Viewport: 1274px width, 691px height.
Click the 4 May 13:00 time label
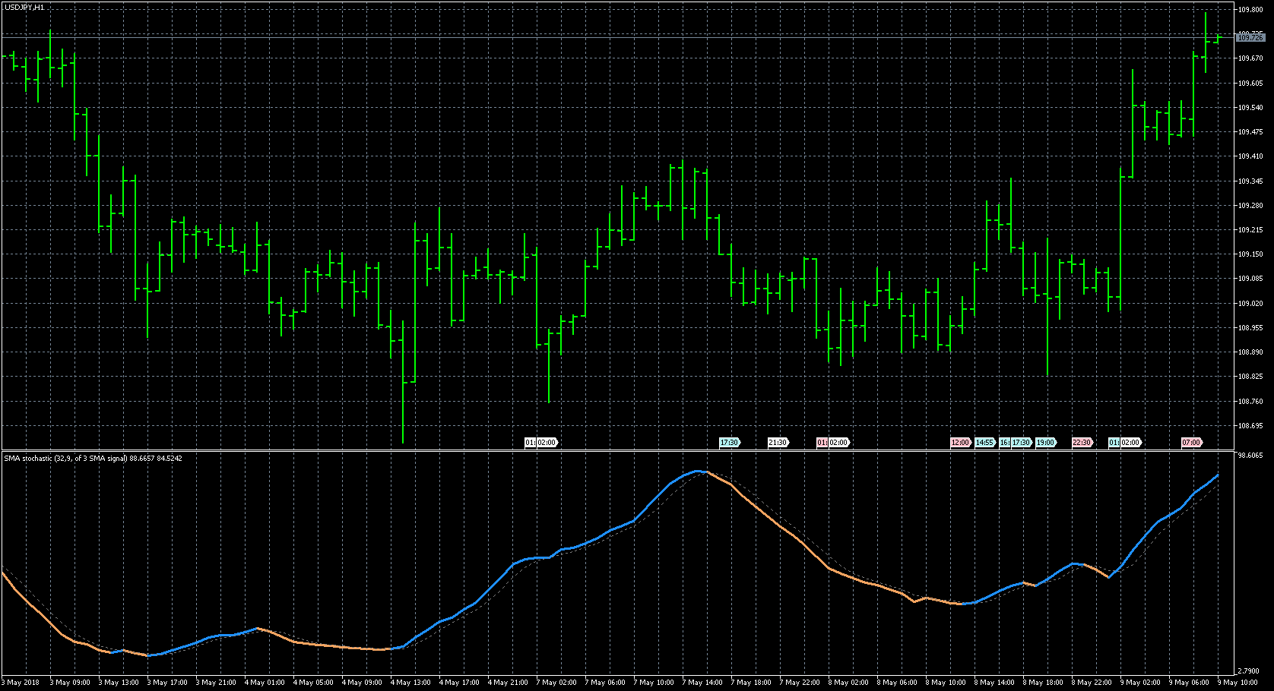410,683
